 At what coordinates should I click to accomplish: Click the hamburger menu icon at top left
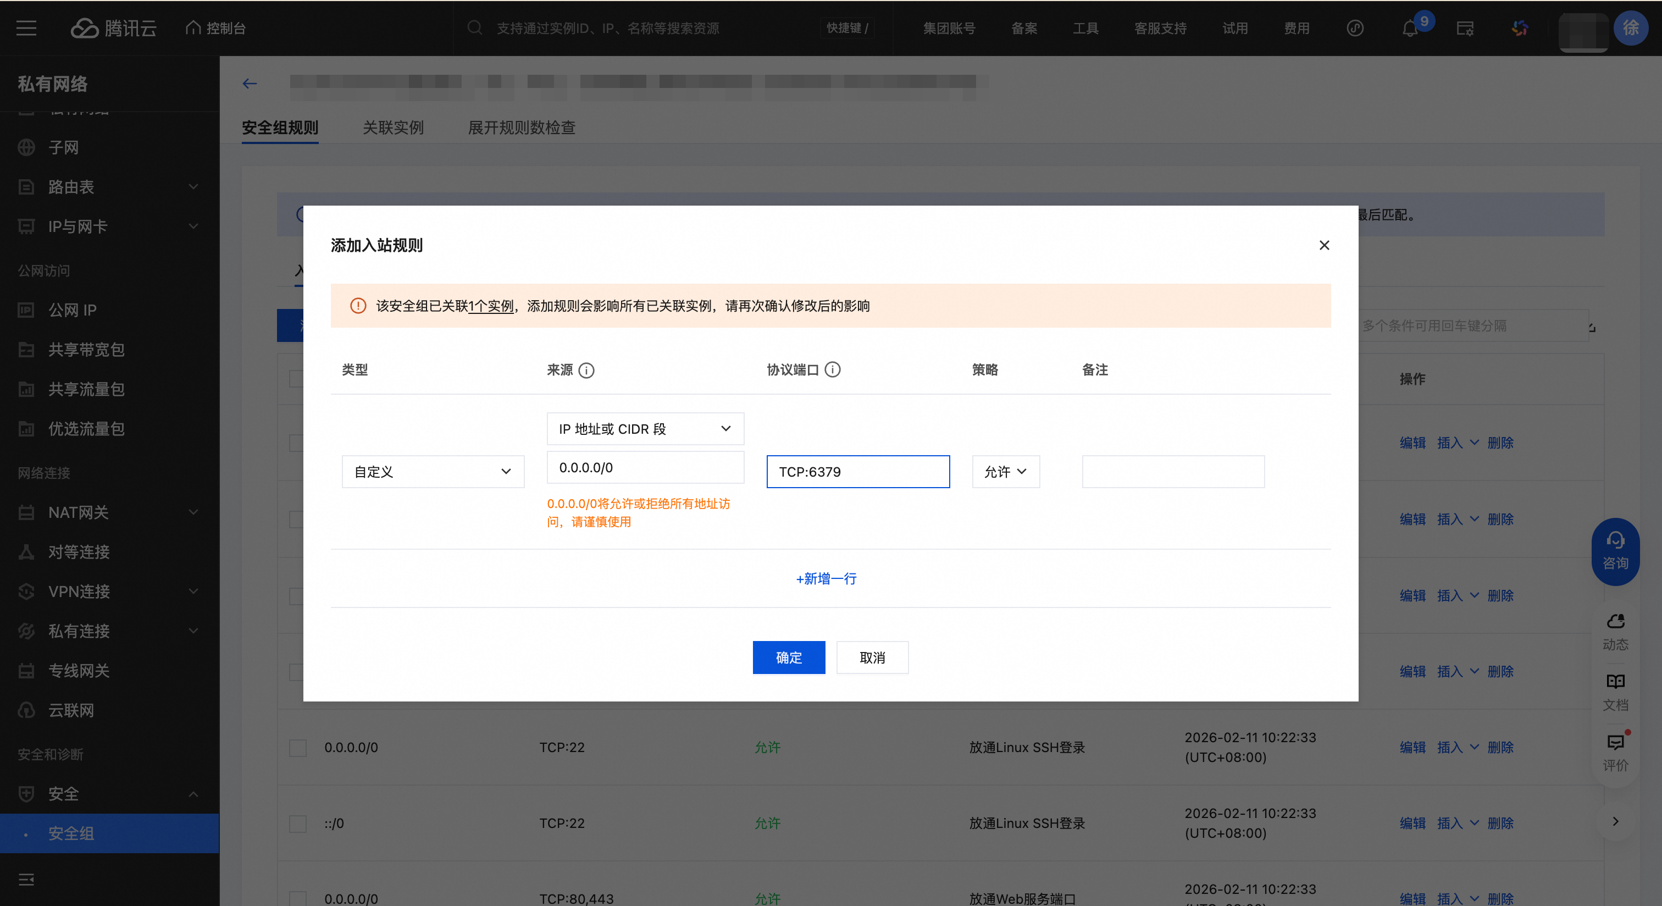(x=26, y=27)
